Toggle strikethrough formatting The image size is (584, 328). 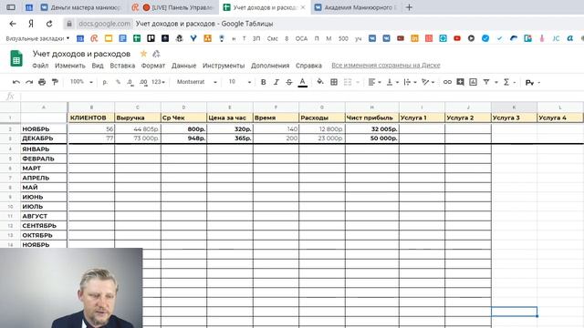(289, 82)
